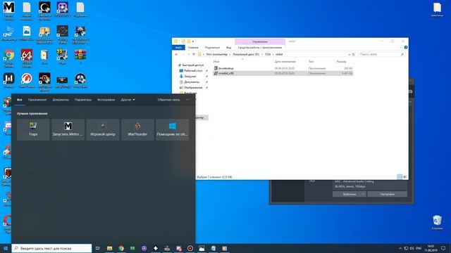Click the Обратная связь link
Screen dimensions: 451x253
[x=168, y=100]
